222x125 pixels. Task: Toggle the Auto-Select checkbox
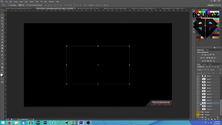pyautogui.click(x=9, y=5)
